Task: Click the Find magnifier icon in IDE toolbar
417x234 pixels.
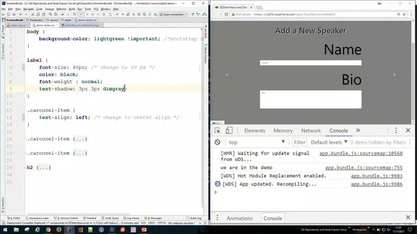Action: click(50, 14)
